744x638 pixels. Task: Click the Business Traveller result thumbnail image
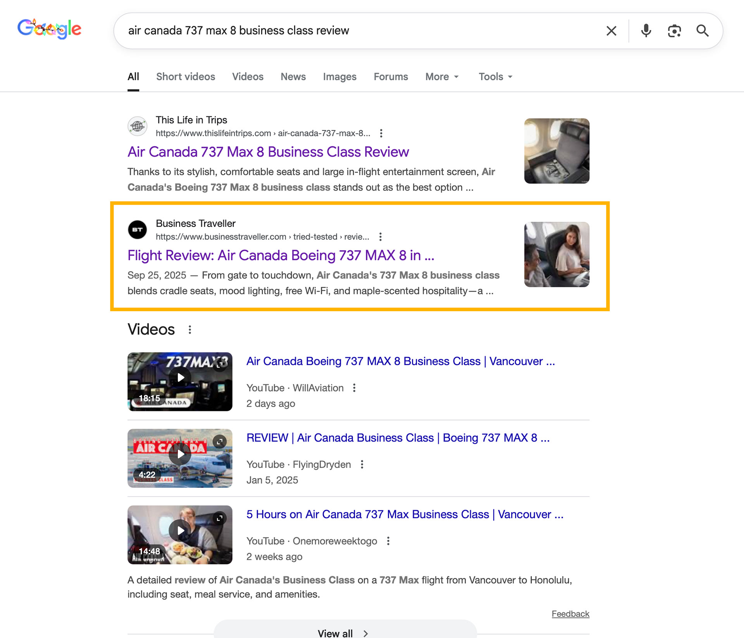(x=556, y=255)
